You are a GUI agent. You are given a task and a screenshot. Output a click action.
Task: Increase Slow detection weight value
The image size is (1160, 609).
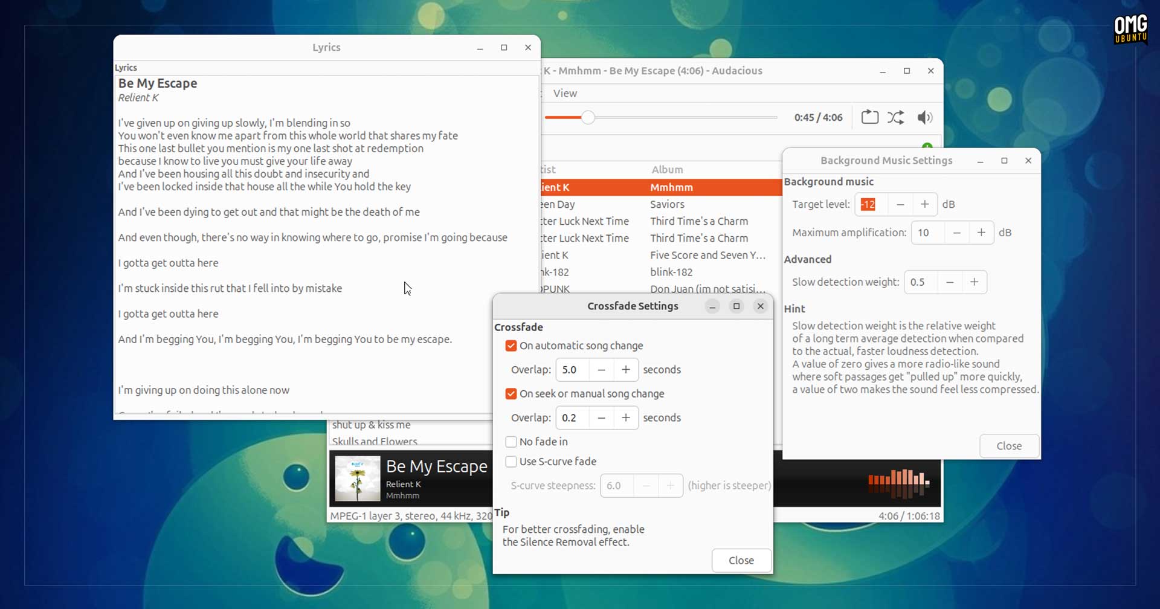click(974, 282)
